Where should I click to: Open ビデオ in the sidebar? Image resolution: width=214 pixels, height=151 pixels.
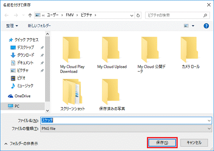[x=18, y=78]
